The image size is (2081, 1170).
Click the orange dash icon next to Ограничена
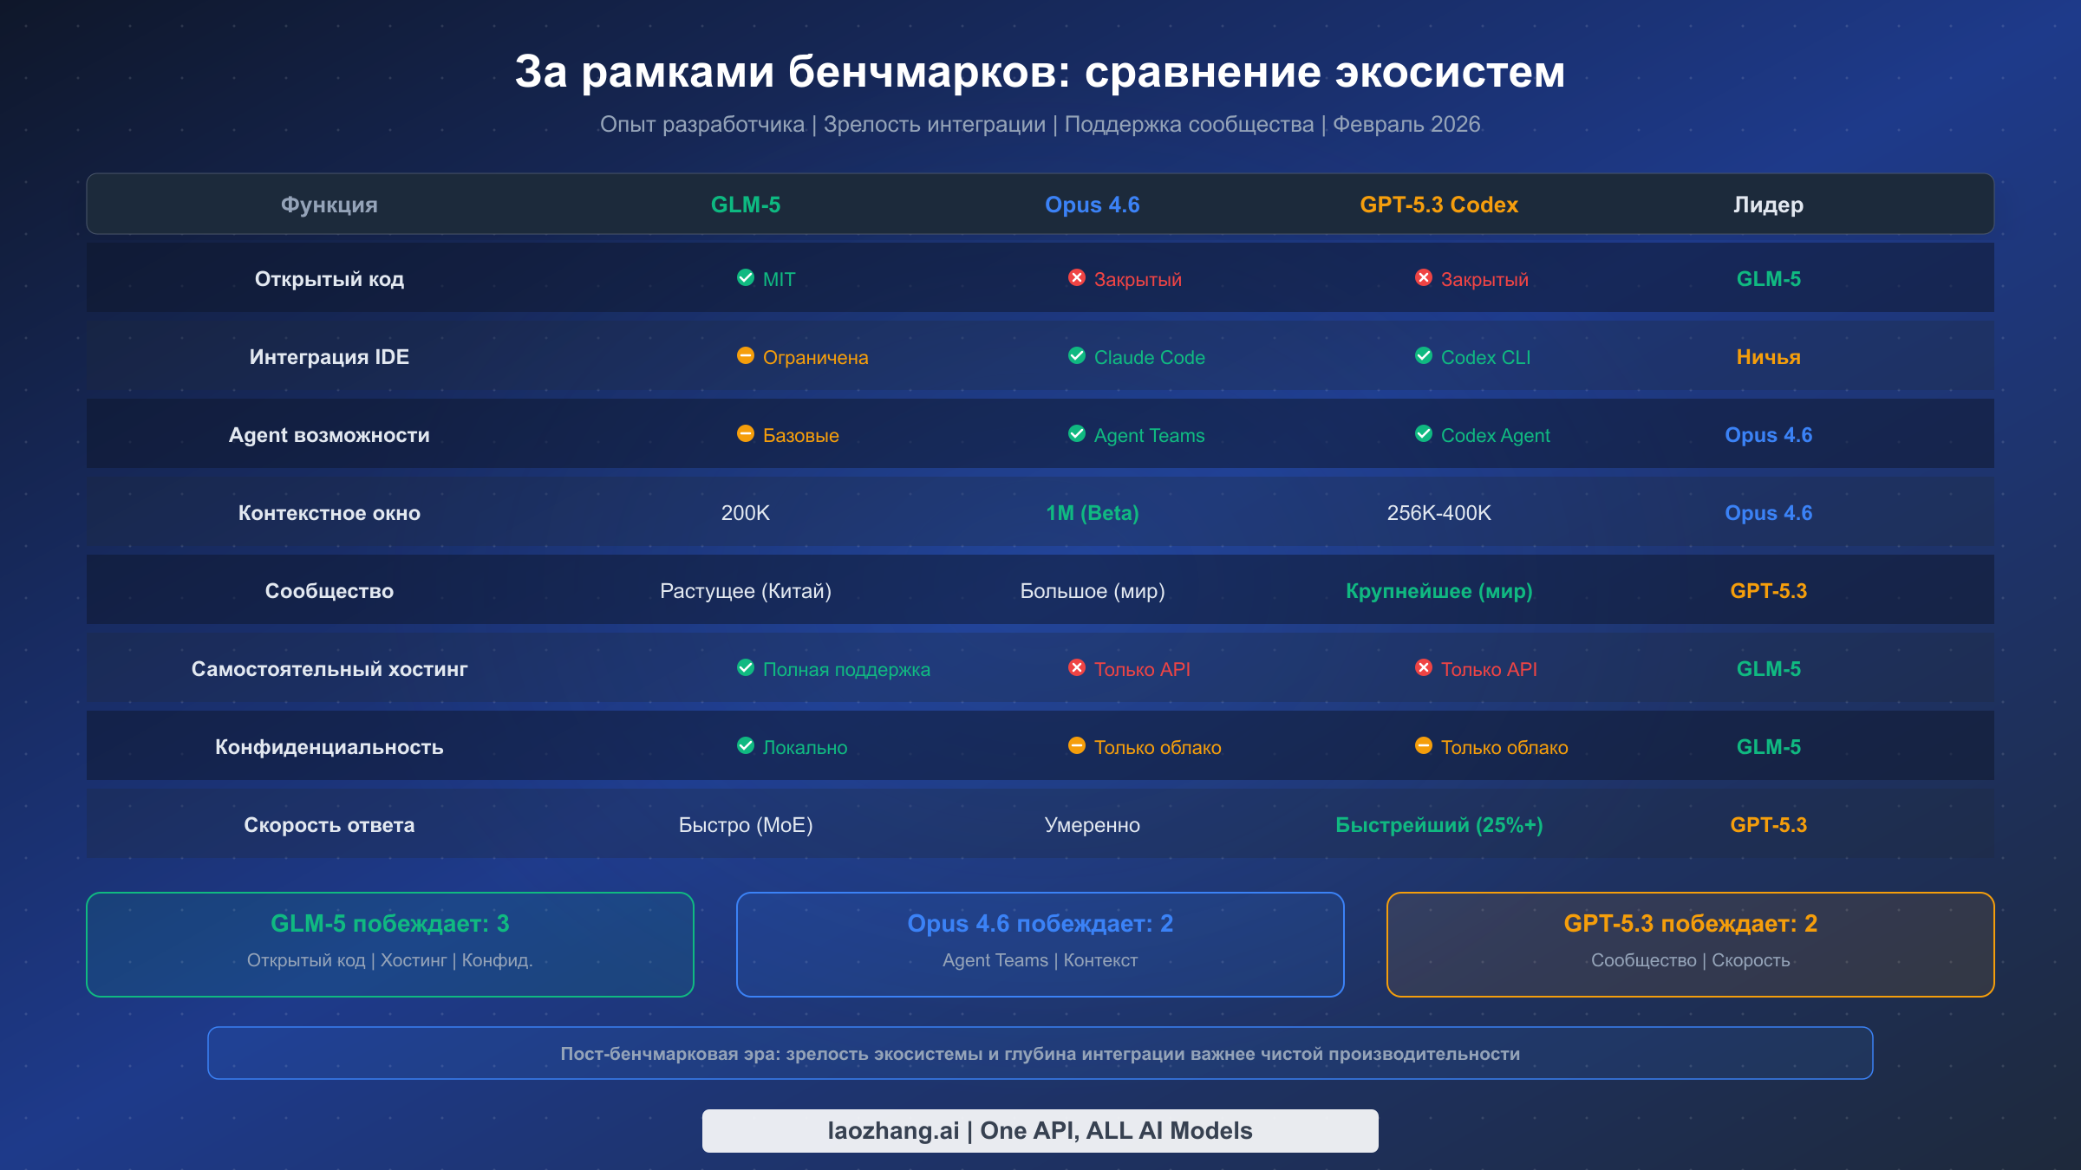[x=746, y=356]
